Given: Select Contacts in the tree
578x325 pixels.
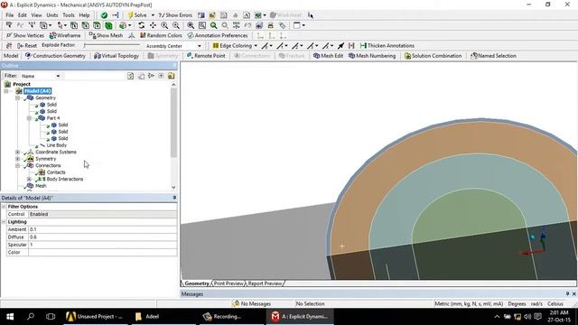Looking at the screenshot, I should click(56, 172).
